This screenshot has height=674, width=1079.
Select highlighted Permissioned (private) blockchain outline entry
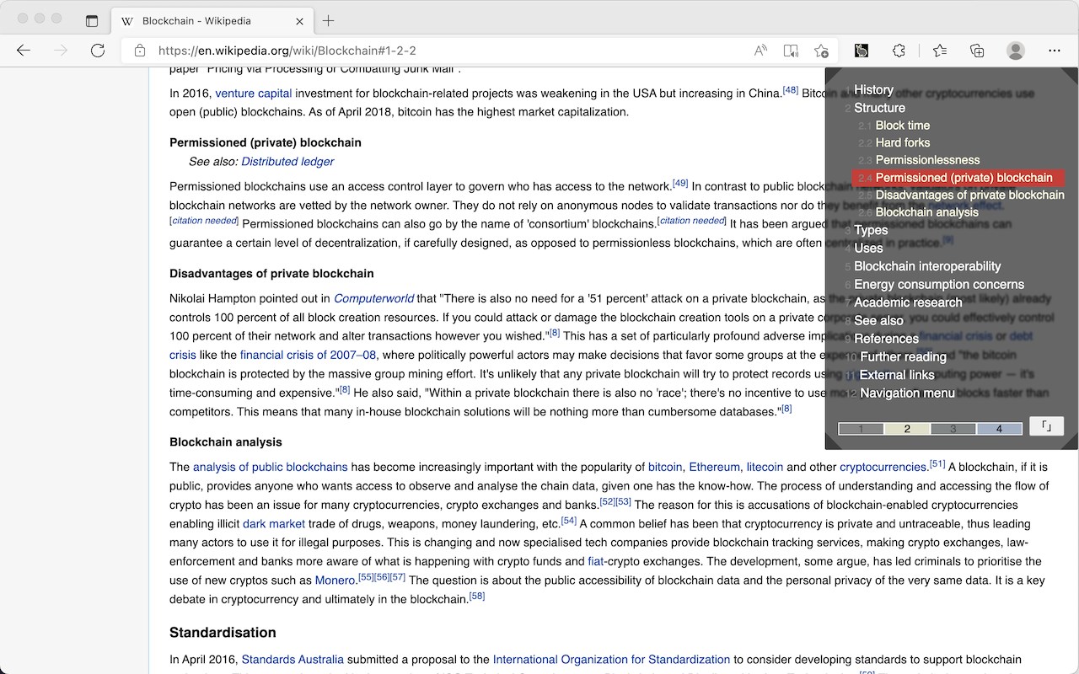pos(958,178)
